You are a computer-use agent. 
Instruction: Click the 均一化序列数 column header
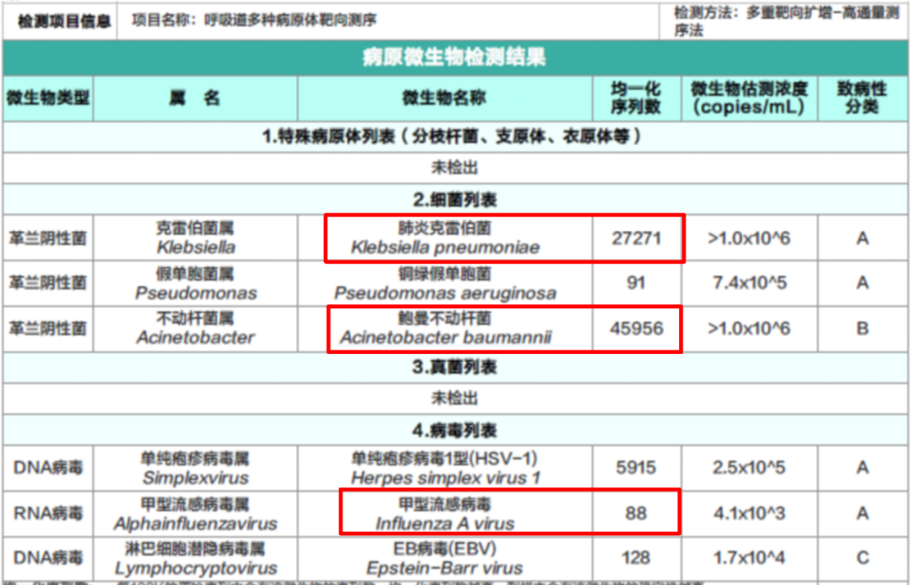coord(636,98)
